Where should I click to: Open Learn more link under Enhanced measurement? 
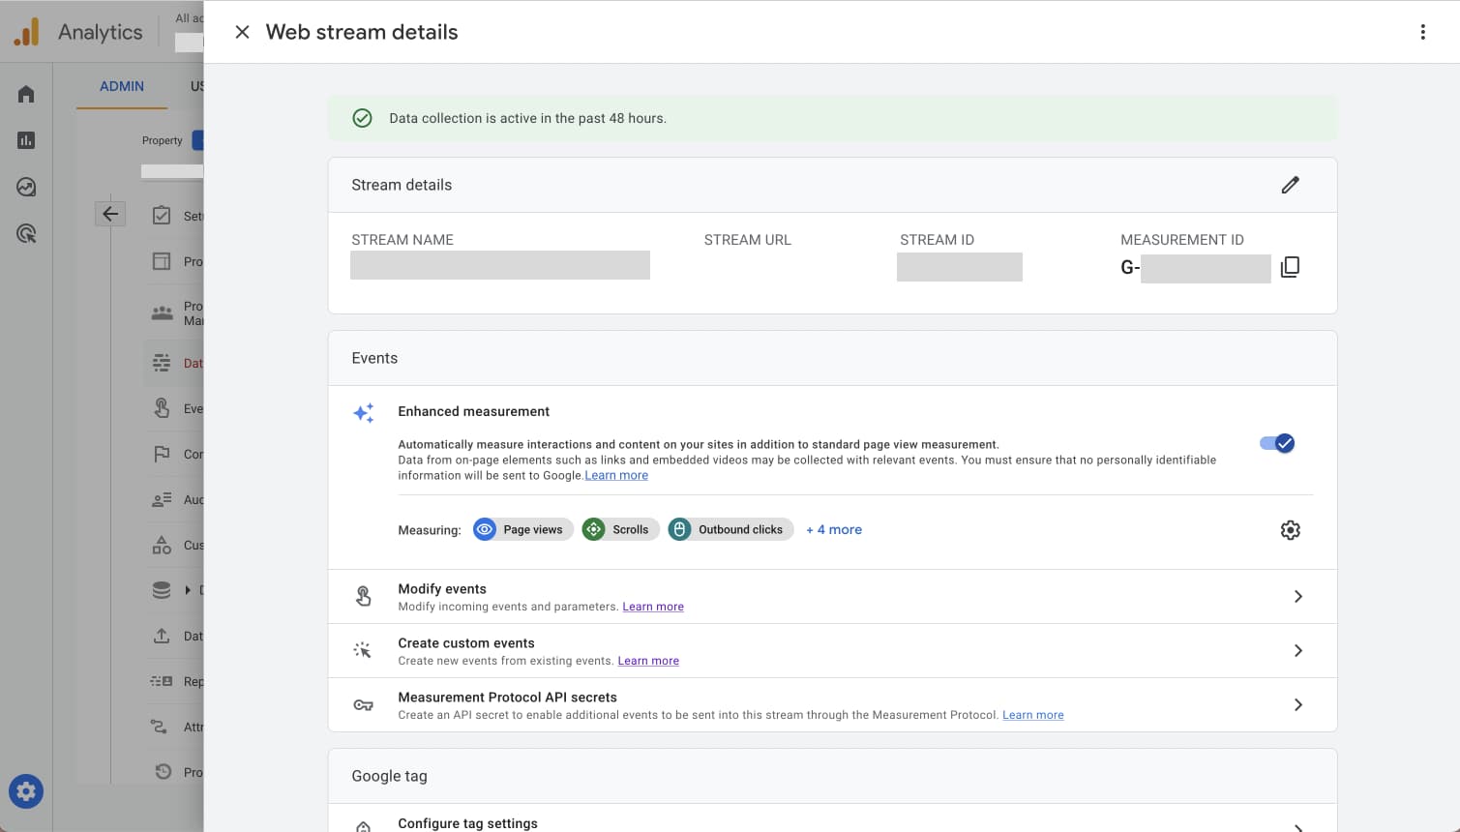click(616, 475)
